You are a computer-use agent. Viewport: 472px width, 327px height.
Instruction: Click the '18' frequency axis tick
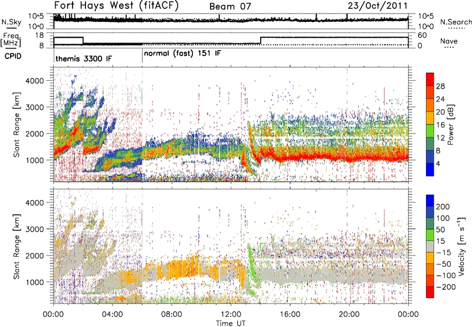40,35
